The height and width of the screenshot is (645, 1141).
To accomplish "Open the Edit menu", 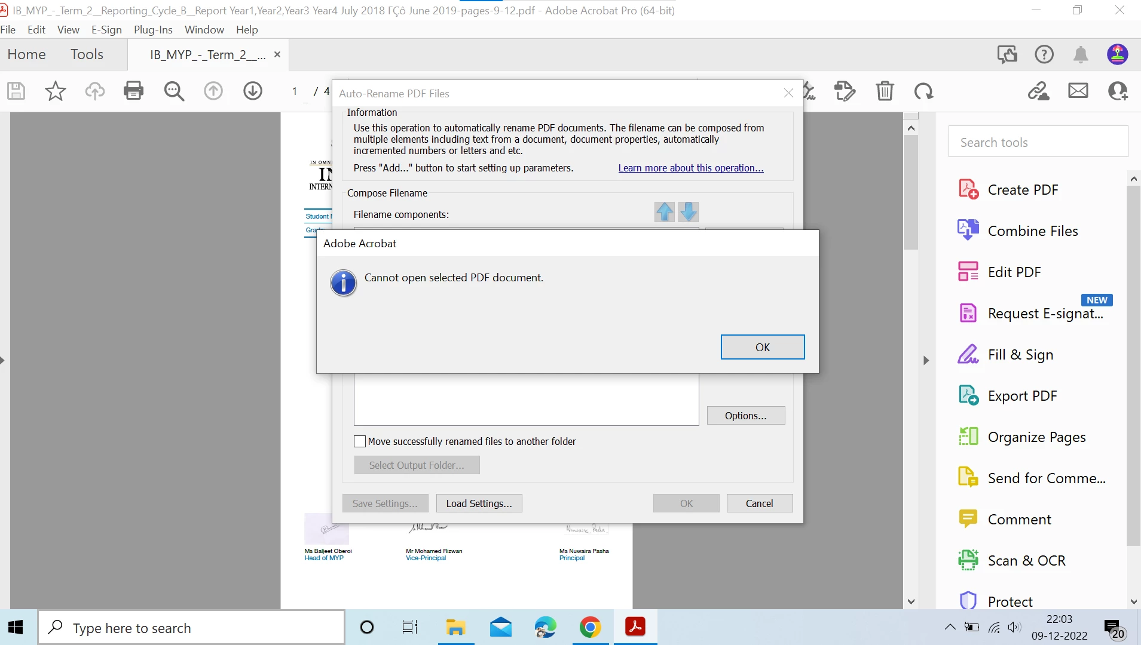I will click(x=36, y=30).
